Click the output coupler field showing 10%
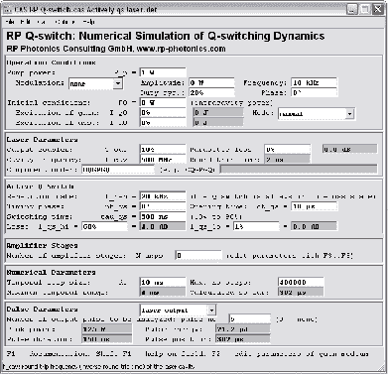Screen dimensions: 389x375 (163, 150)
